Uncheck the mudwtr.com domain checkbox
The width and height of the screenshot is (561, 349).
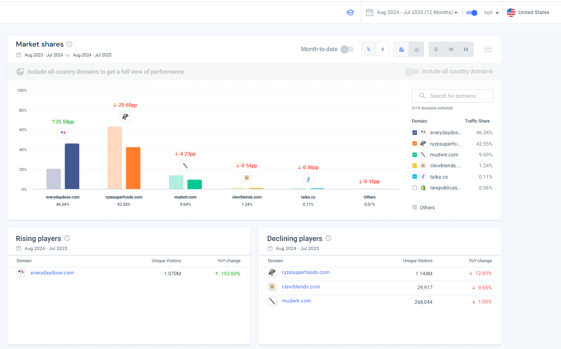(415, 155)
